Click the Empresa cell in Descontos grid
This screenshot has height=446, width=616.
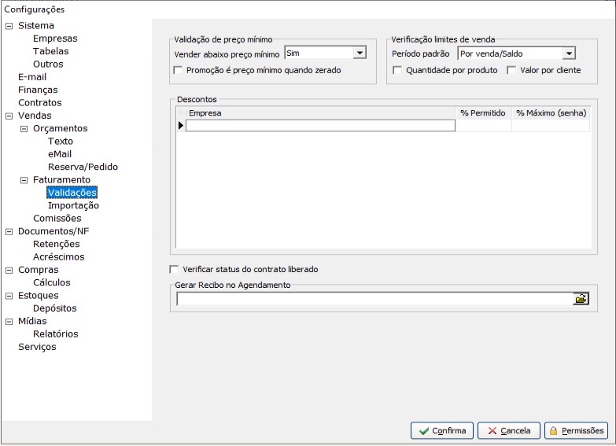(x=320, y=126)
